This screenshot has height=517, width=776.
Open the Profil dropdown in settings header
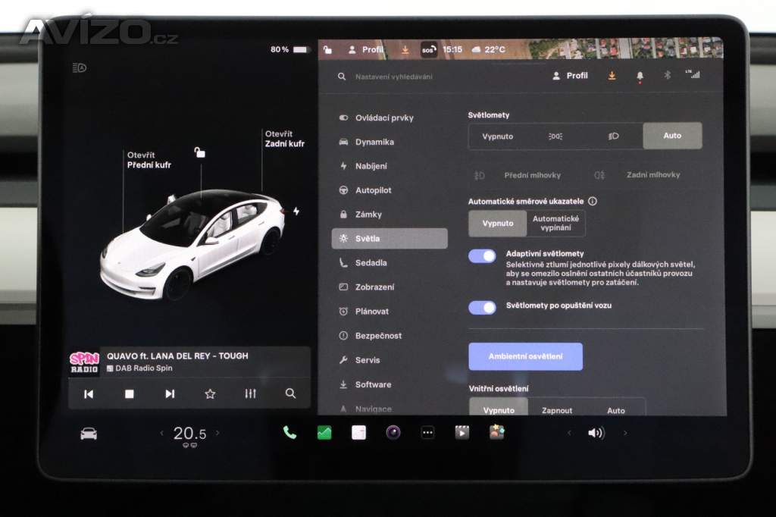[x=570, y=76]
